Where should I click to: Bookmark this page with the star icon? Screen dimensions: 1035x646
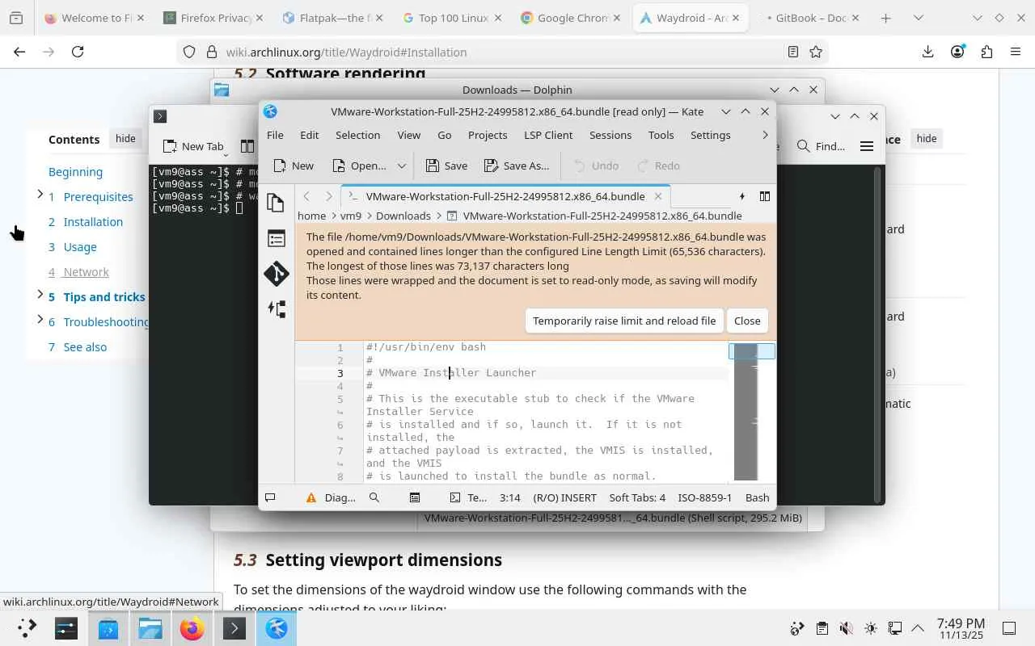click(x=816, y=52)
